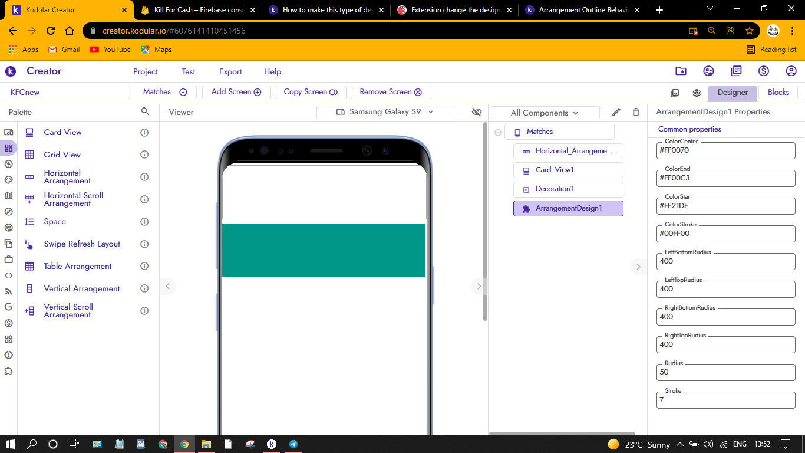Open the Help menu

click(272, 71)
